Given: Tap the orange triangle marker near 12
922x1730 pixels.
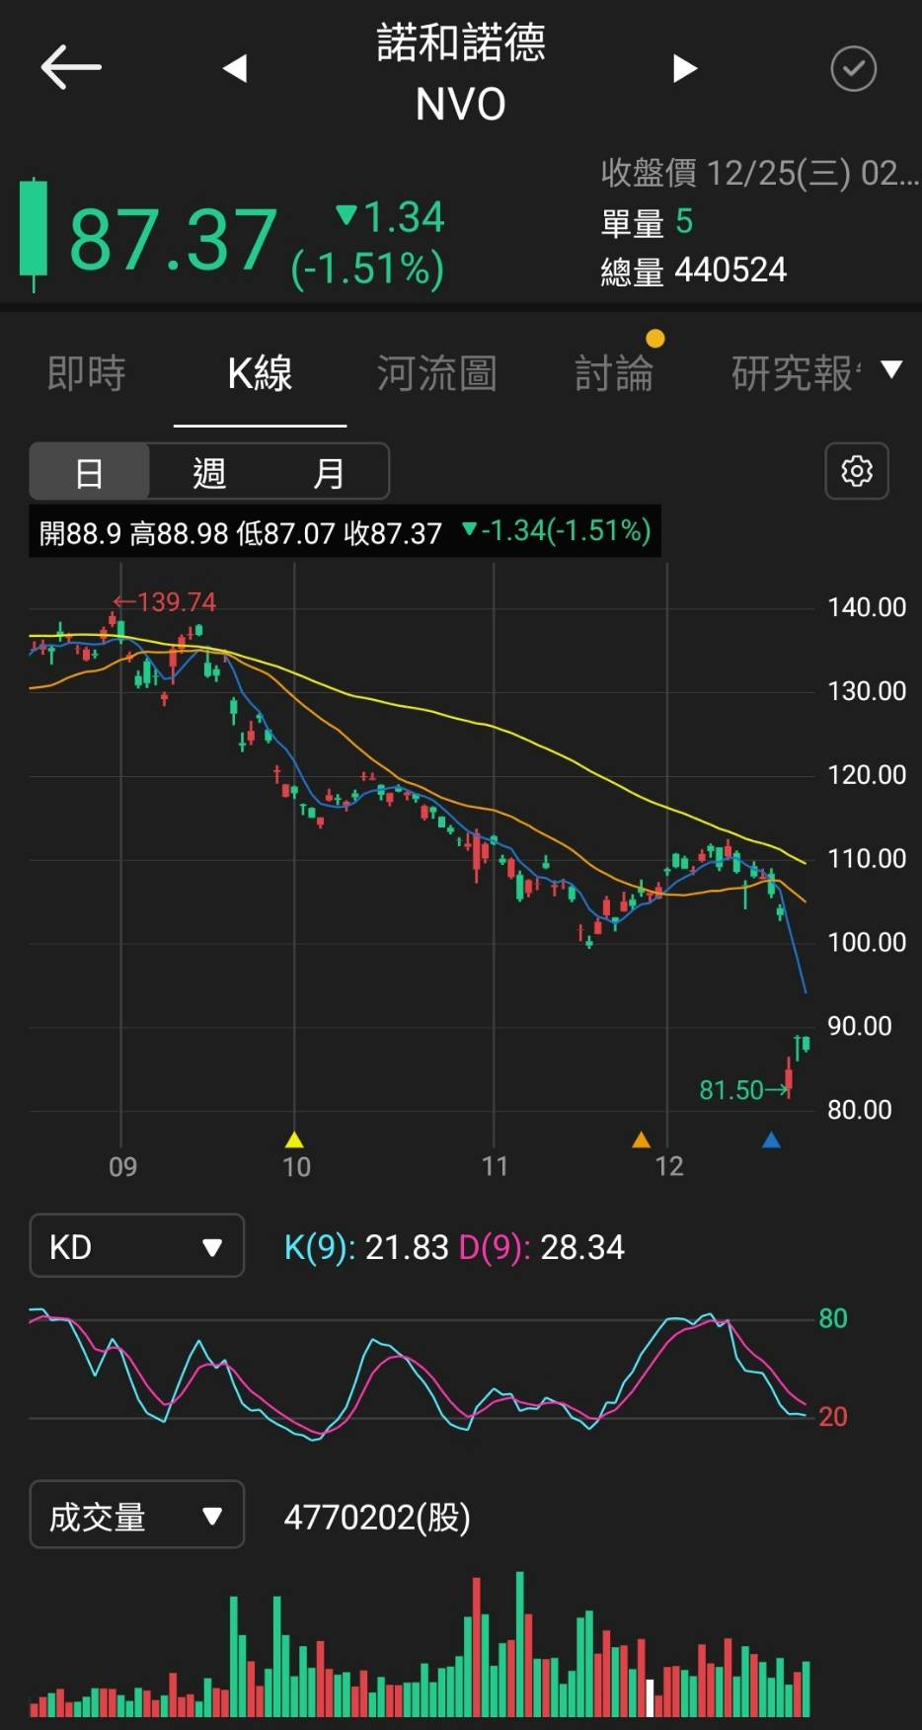Looking at the screenshot, I should pos(641,1140).
